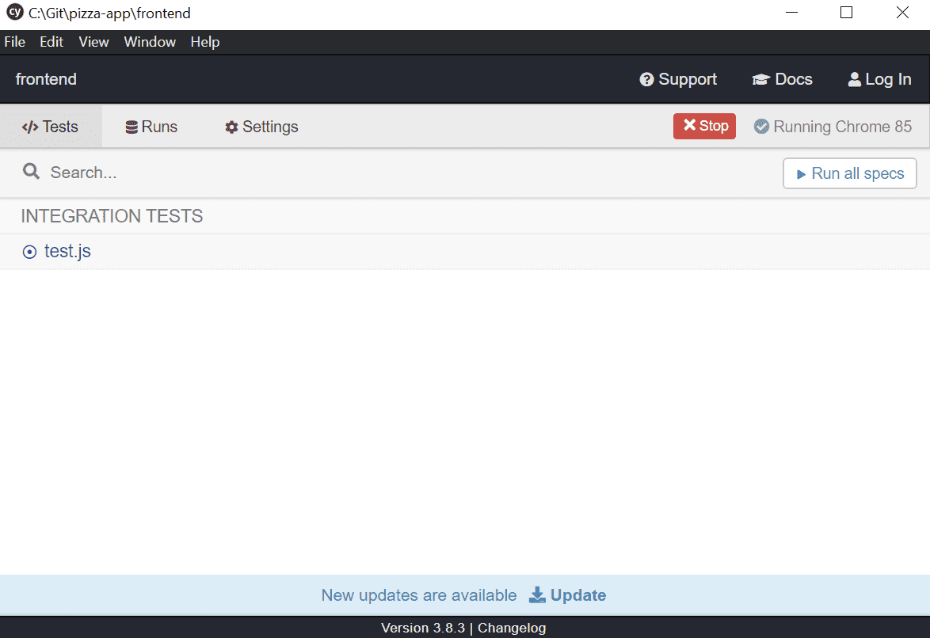Screen dimensions: 930x638
Task: Minimize the Cypress window
Action: 791,13
